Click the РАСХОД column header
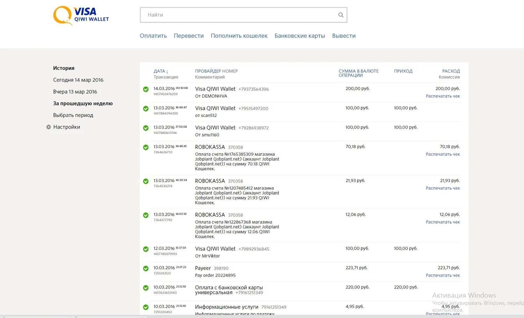The width and height of the screenshot is (524, 318). [451, 71]
